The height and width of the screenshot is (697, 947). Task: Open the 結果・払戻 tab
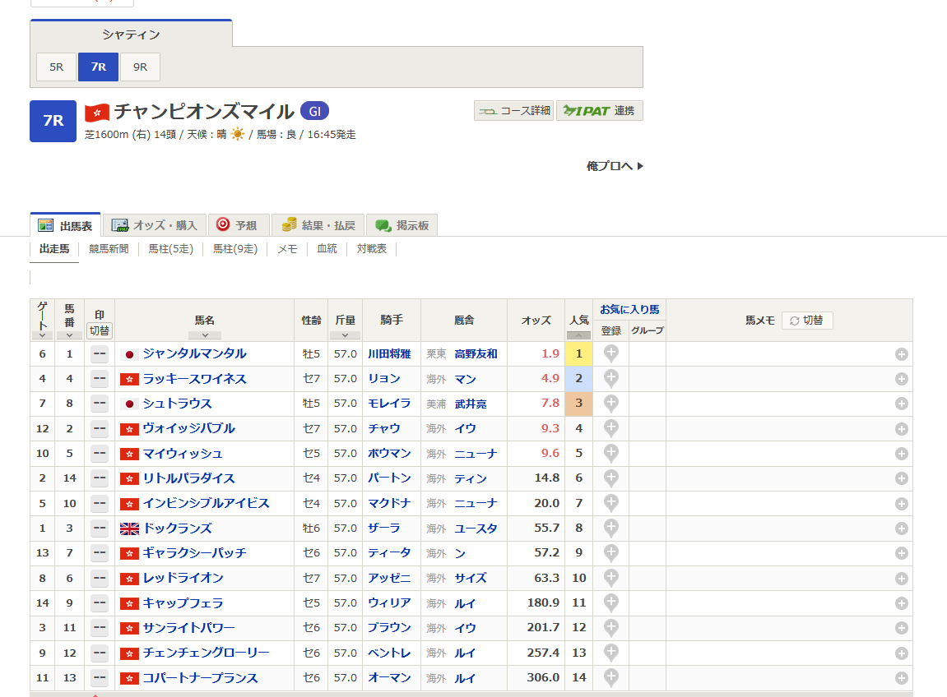point(318,226)
